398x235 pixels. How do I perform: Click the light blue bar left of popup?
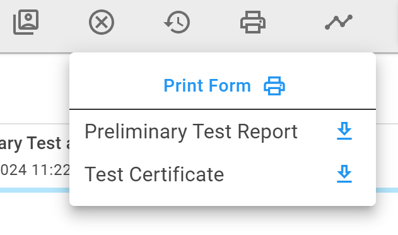click(x=35, y=190)
